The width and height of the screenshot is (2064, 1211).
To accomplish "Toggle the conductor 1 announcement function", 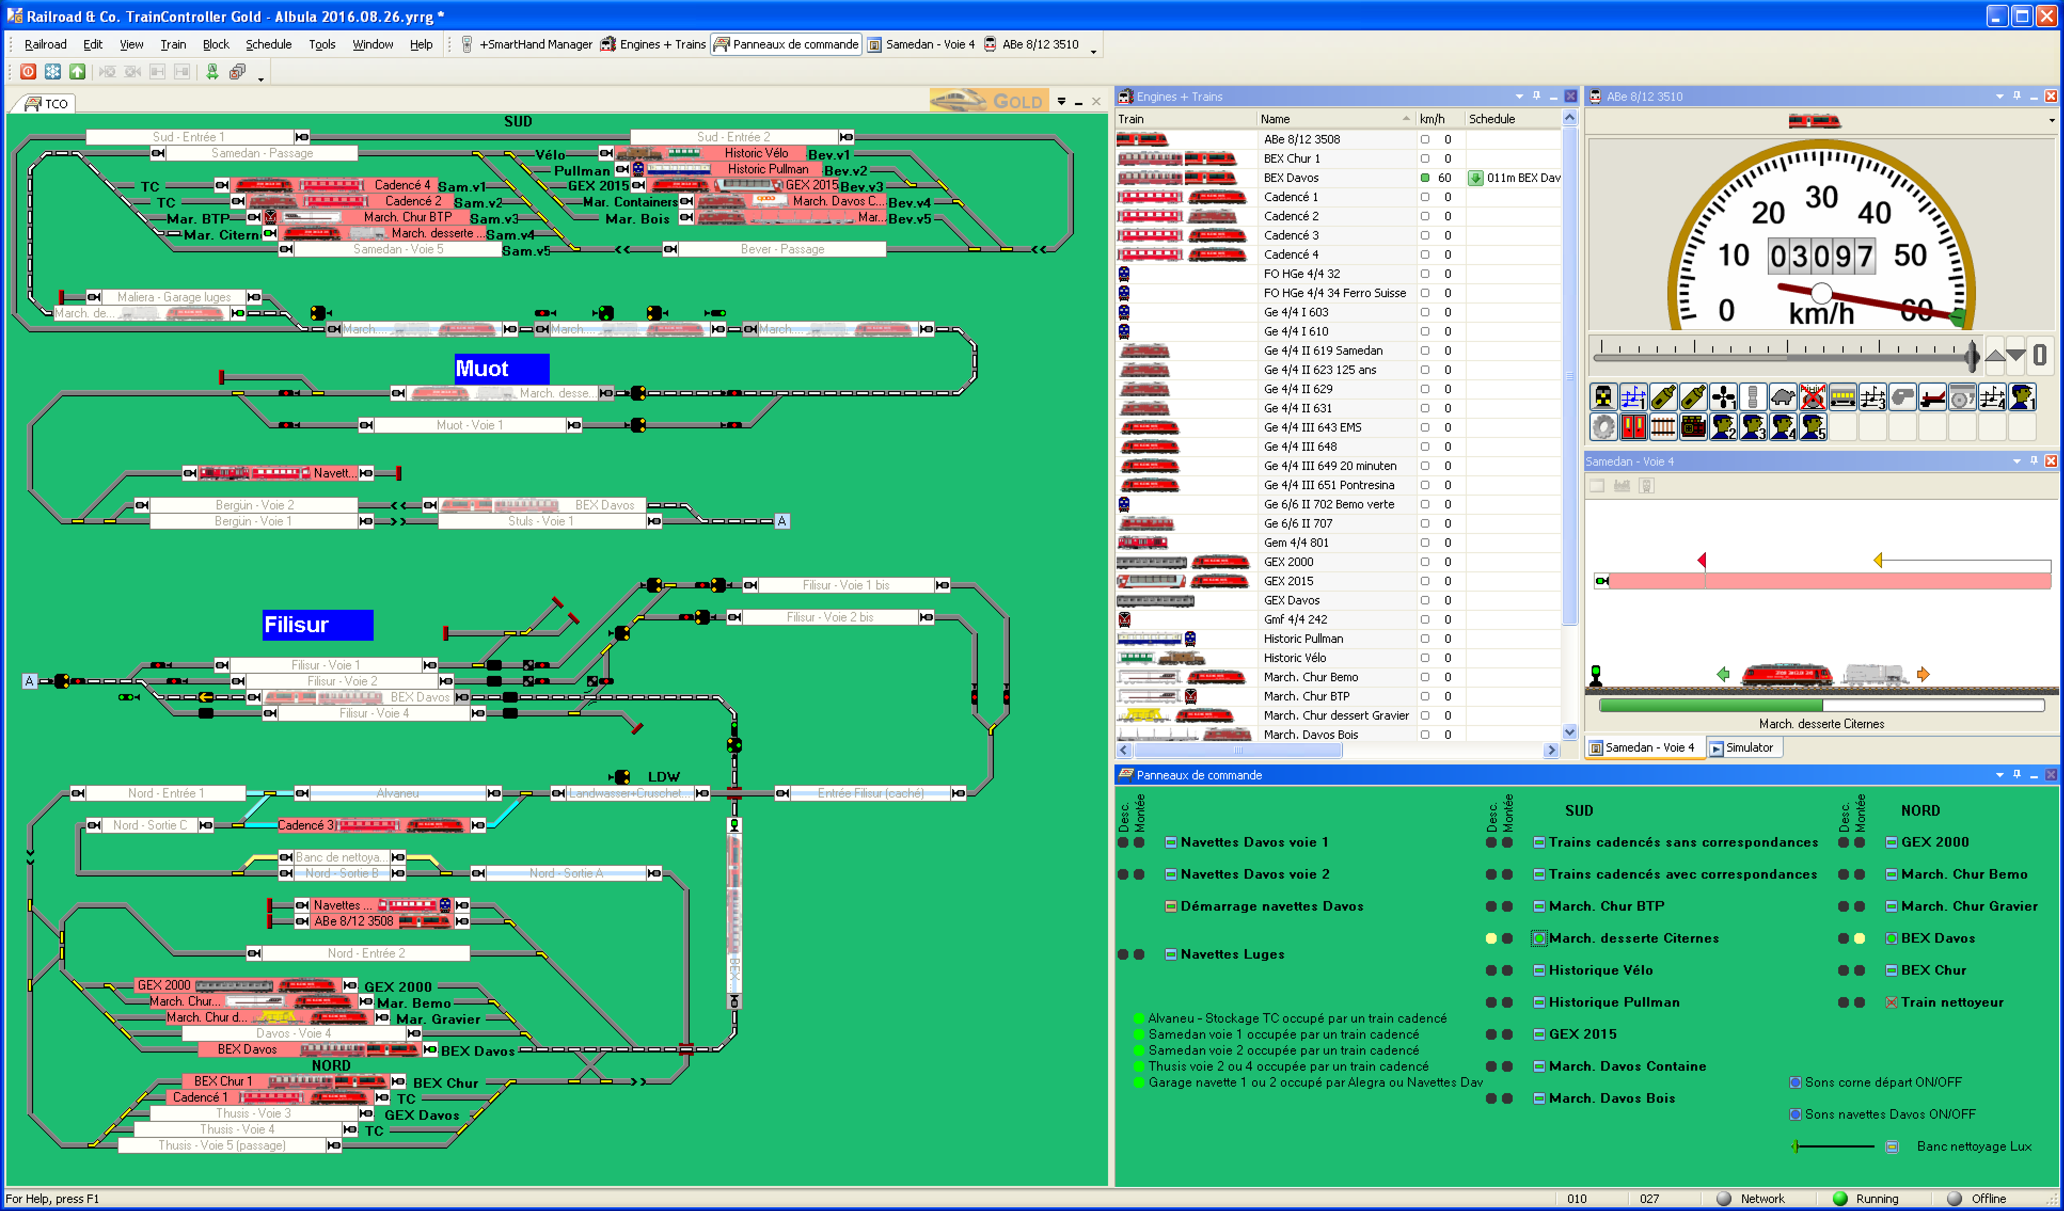I will tap(2022, 397).
